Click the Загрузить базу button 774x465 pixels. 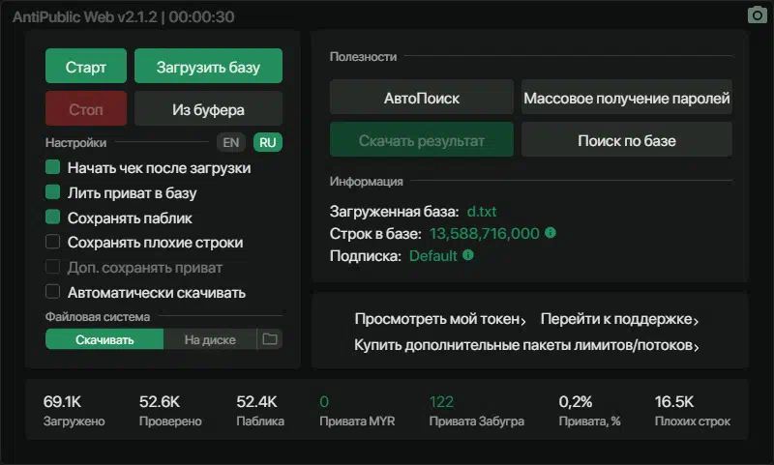(x=208, y=66)
